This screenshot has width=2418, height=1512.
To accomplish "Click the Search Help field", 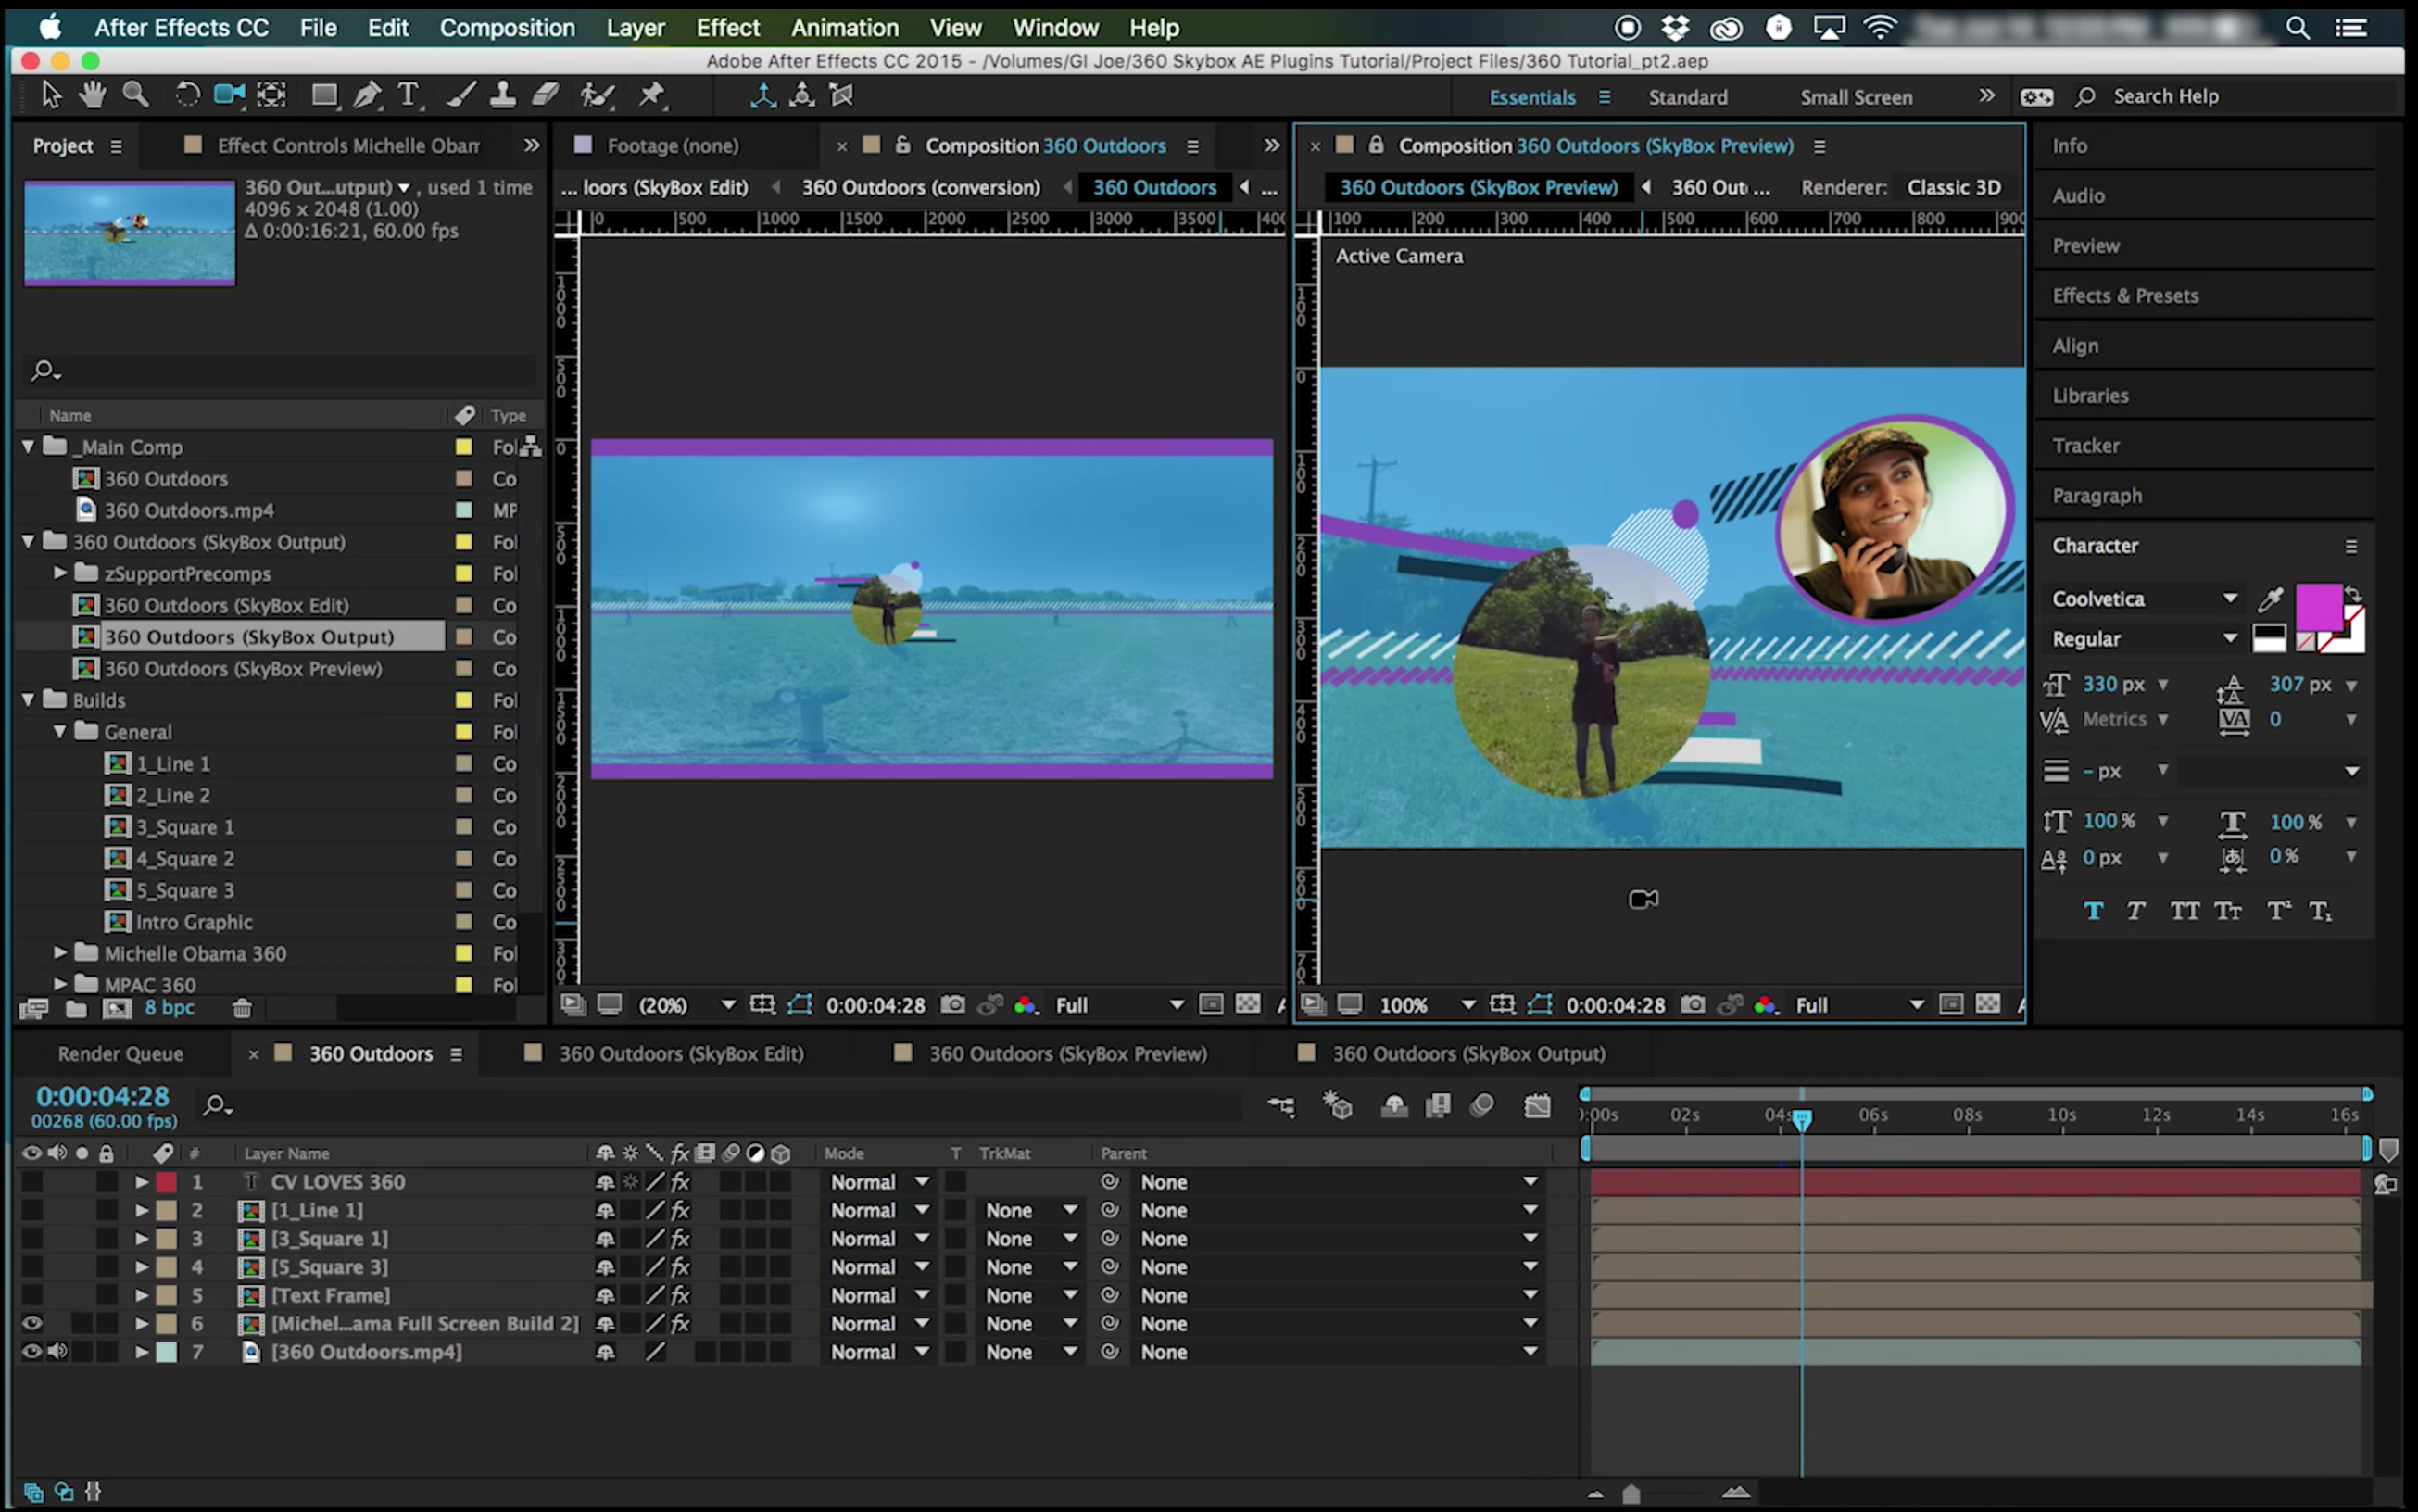I will 2165,97.
